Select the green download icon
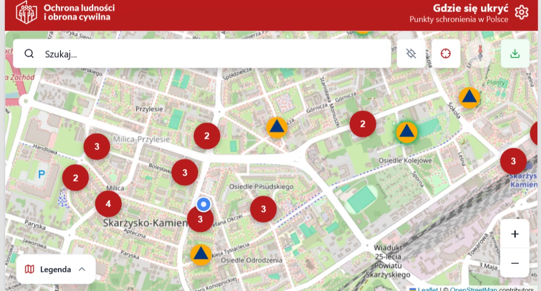The height and width of the screenshot is (291, 541). (514, 53)
